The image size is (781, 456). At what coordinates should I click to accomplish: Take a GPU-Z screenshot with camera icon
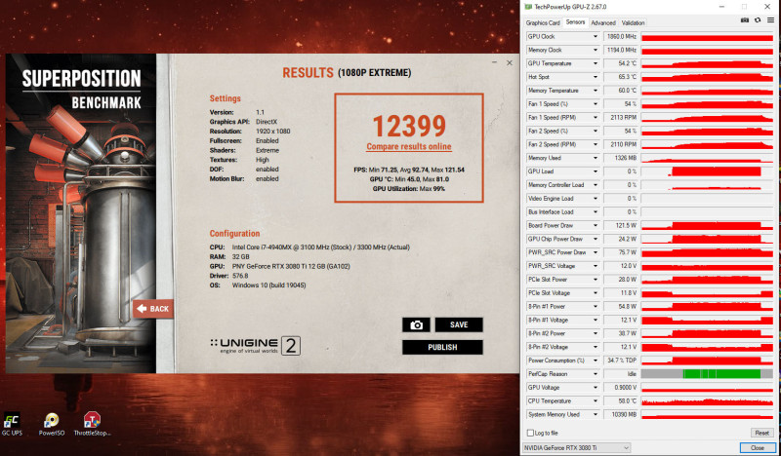(744, 20)
